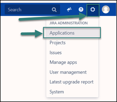This screenshot has height=102, width=117.
Task: Select the Manage apps menu entry
Action: point(63,62)
